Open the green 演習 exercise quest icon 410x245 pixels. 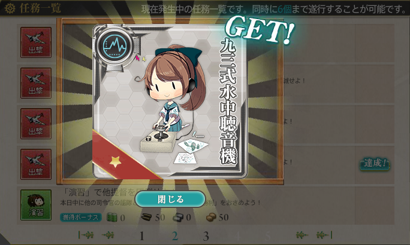36,205
